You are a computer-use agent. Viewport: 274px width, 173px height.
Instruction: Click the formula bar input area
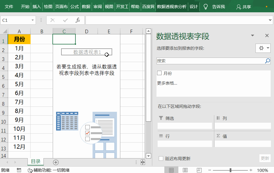[x=176, y=20]
